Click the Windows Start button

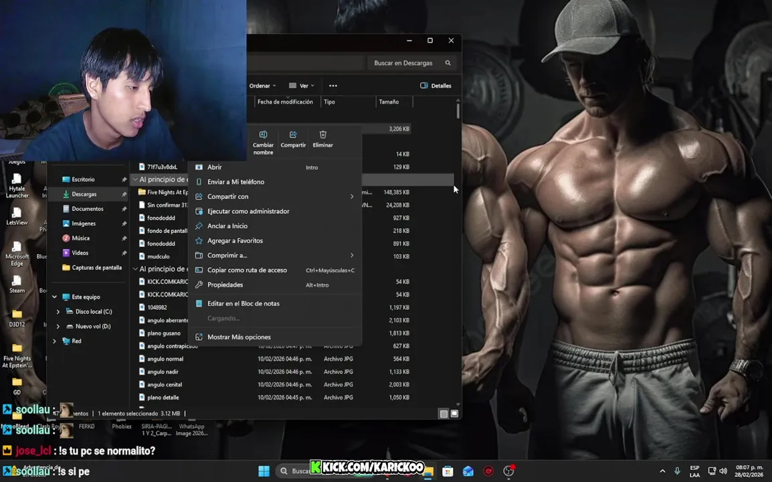tap(264, 471)
